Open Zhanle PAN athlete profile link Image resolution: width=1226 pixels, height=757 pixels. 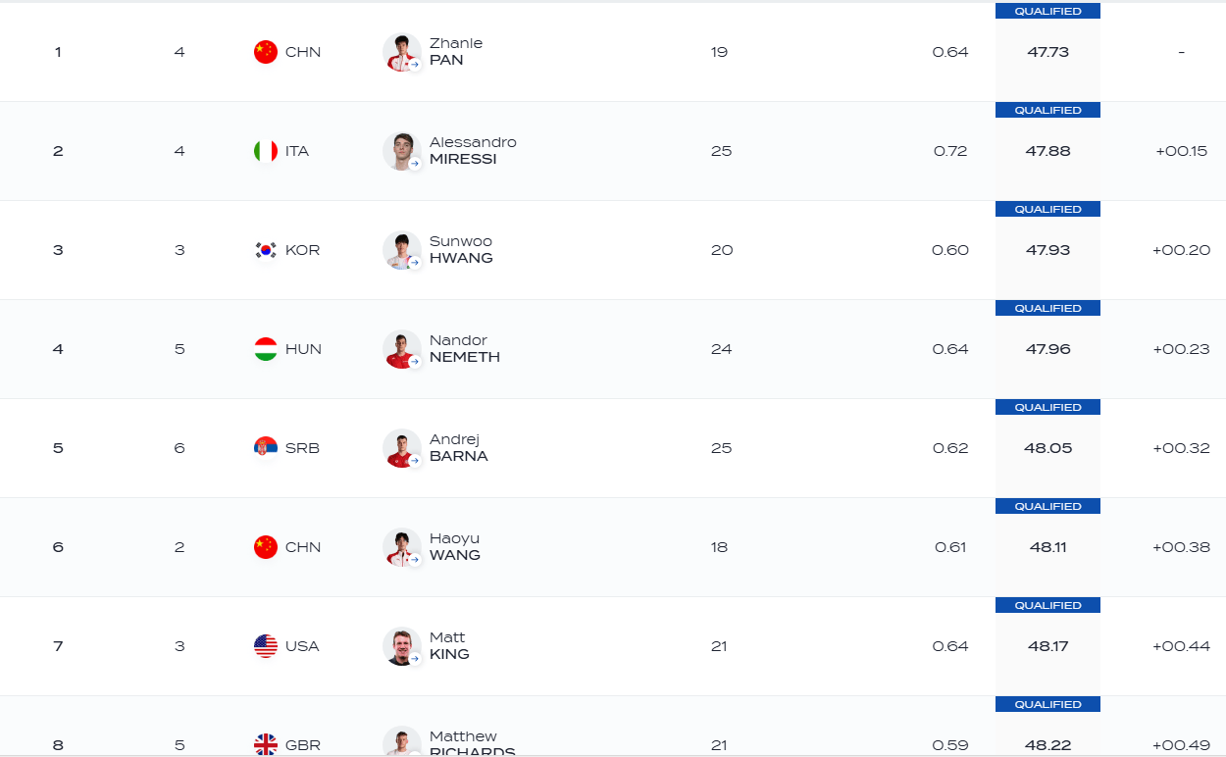click(456, 52)
